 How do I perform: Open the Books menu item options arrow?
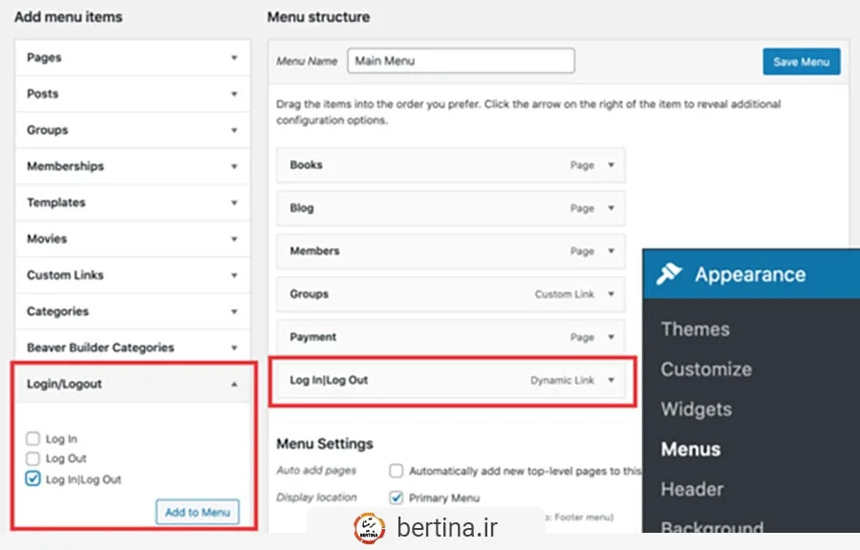[611, 165]
